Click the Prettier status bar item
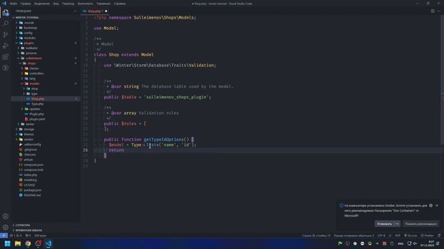Image resolution: width=444 pixels, height=249 pixels. click(x=427, y=235)
